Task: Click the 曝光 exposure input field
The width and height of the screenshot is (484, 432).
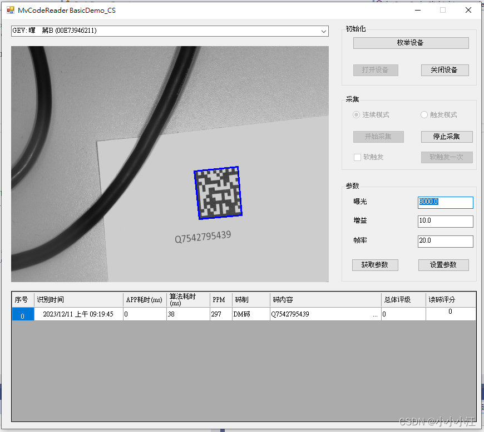Action: (445, 203)
